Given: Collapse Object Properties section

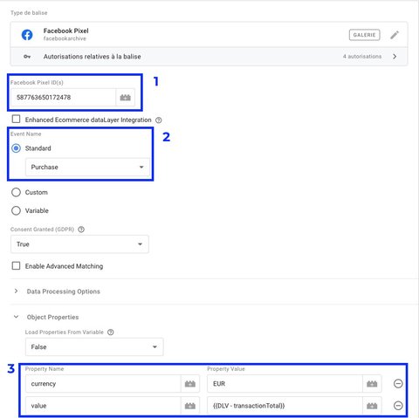Looking at the screenshot, I should point(16,317).
